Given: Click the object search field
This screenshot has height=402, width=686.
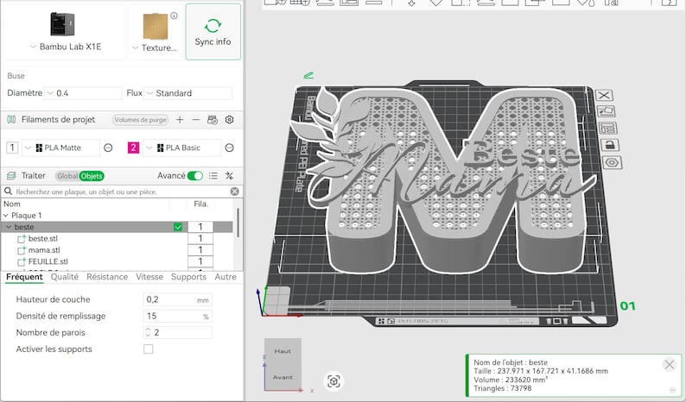Looking at the screenshot, I should pyautogui.click(x=122, y=192).
